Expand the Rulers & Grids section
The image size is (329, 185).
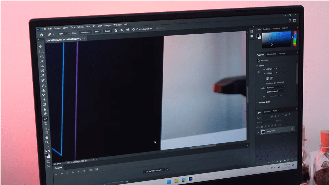[257, 102]
